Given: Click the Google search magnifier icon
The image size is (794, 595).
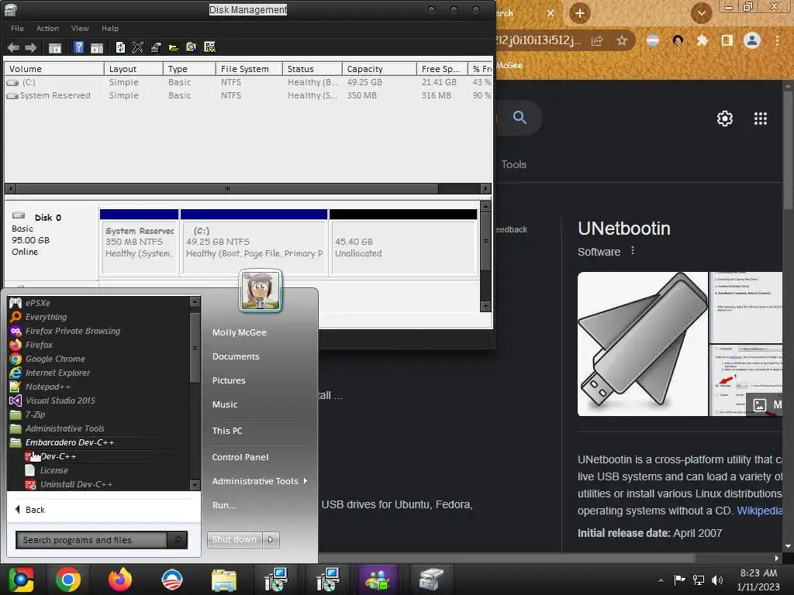Looking at the screenshot, I should point(520,118).
